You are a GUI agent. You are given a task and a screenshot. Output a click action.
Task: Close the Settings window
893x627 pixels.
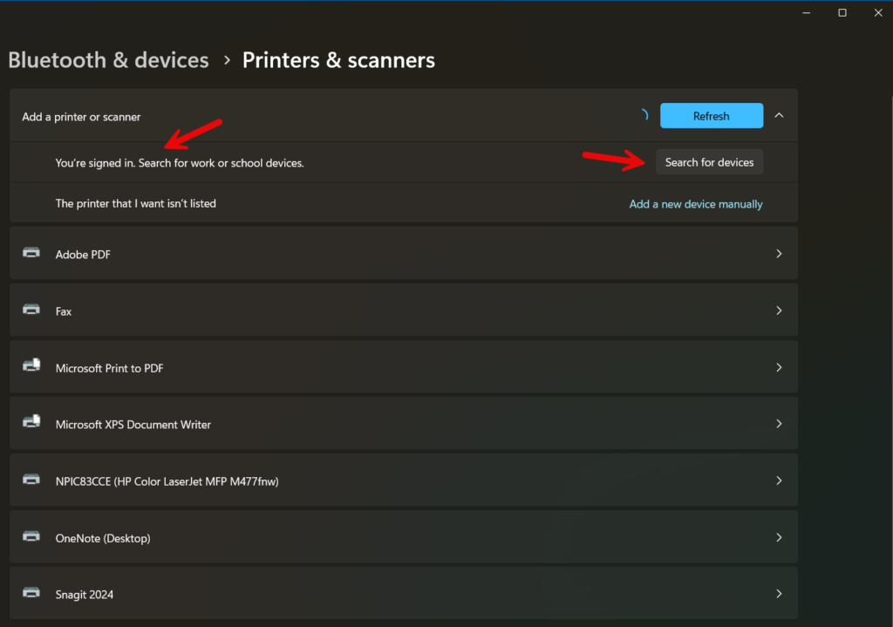[878, 12]
